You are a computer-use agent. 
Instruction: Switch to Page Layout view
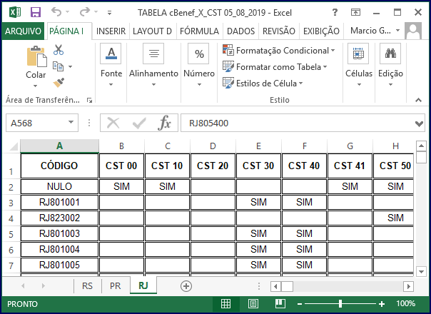point(253,304)
